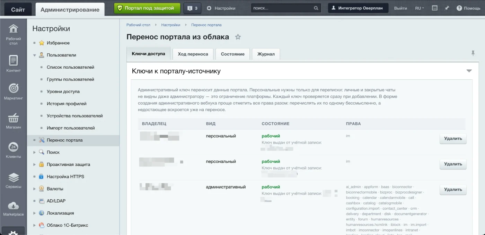The image size is (485, 235).
Task: Click the Валюты icon
Action: (42, 189)
